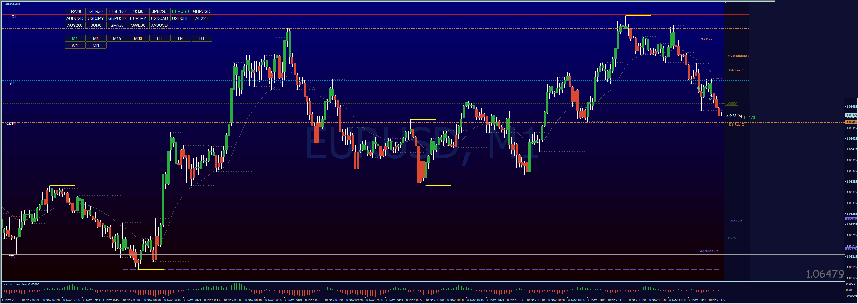Change timeframe to MN monthly
The height and width of the screenshot is (304, 858).
point(96,45)
